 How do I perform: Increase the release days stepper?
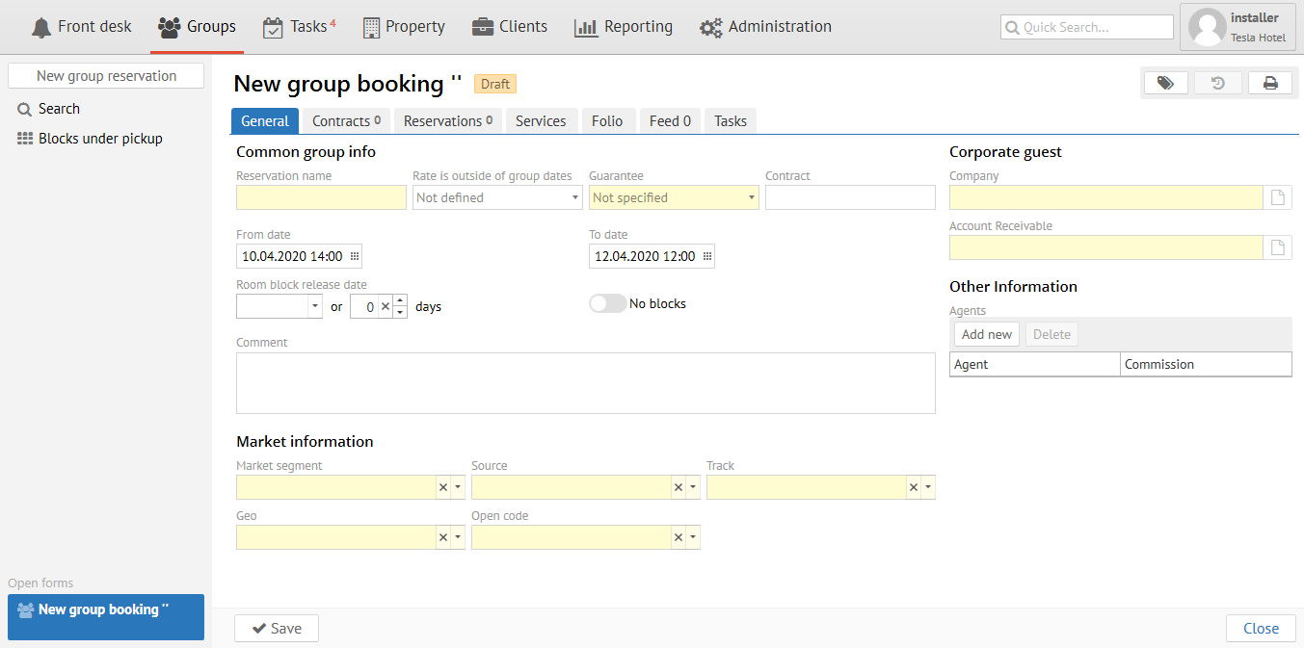pyautogui.click(x=400, y=300)
